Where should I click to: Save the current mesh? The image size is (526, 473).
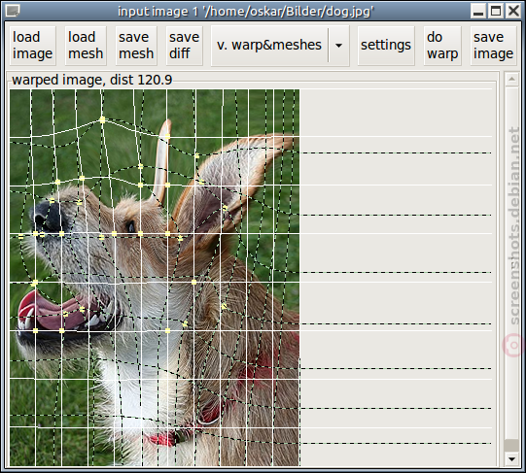136,46
